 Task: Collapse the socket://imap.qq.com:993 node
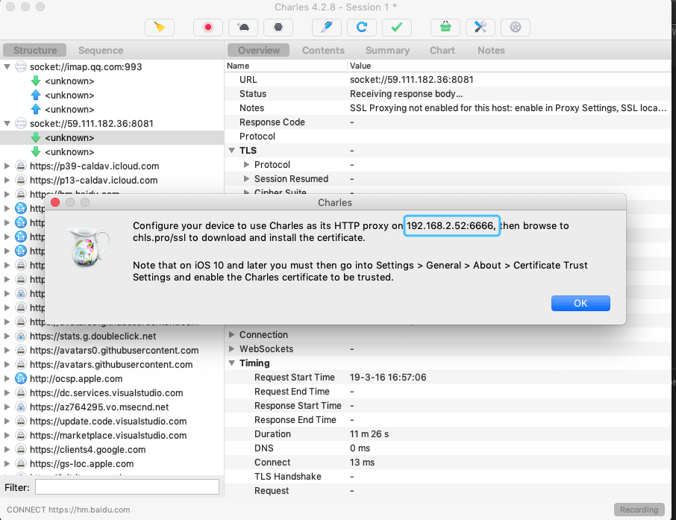point(7,67)
